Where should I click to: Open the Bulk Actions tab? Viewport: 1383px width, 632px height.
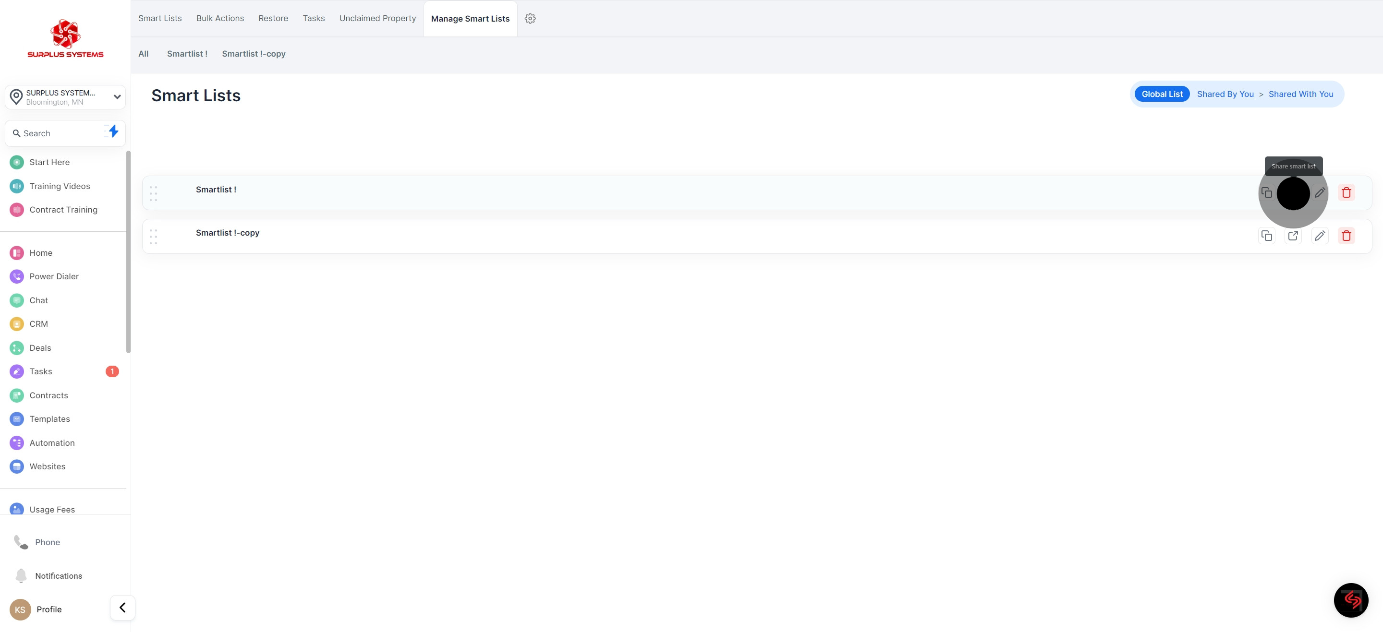pos(219,19)
